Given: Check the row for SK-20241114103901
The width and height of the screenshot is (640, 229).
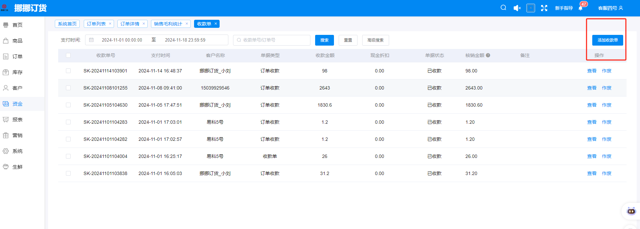Looking at the screenshot, I should [68, 71].
